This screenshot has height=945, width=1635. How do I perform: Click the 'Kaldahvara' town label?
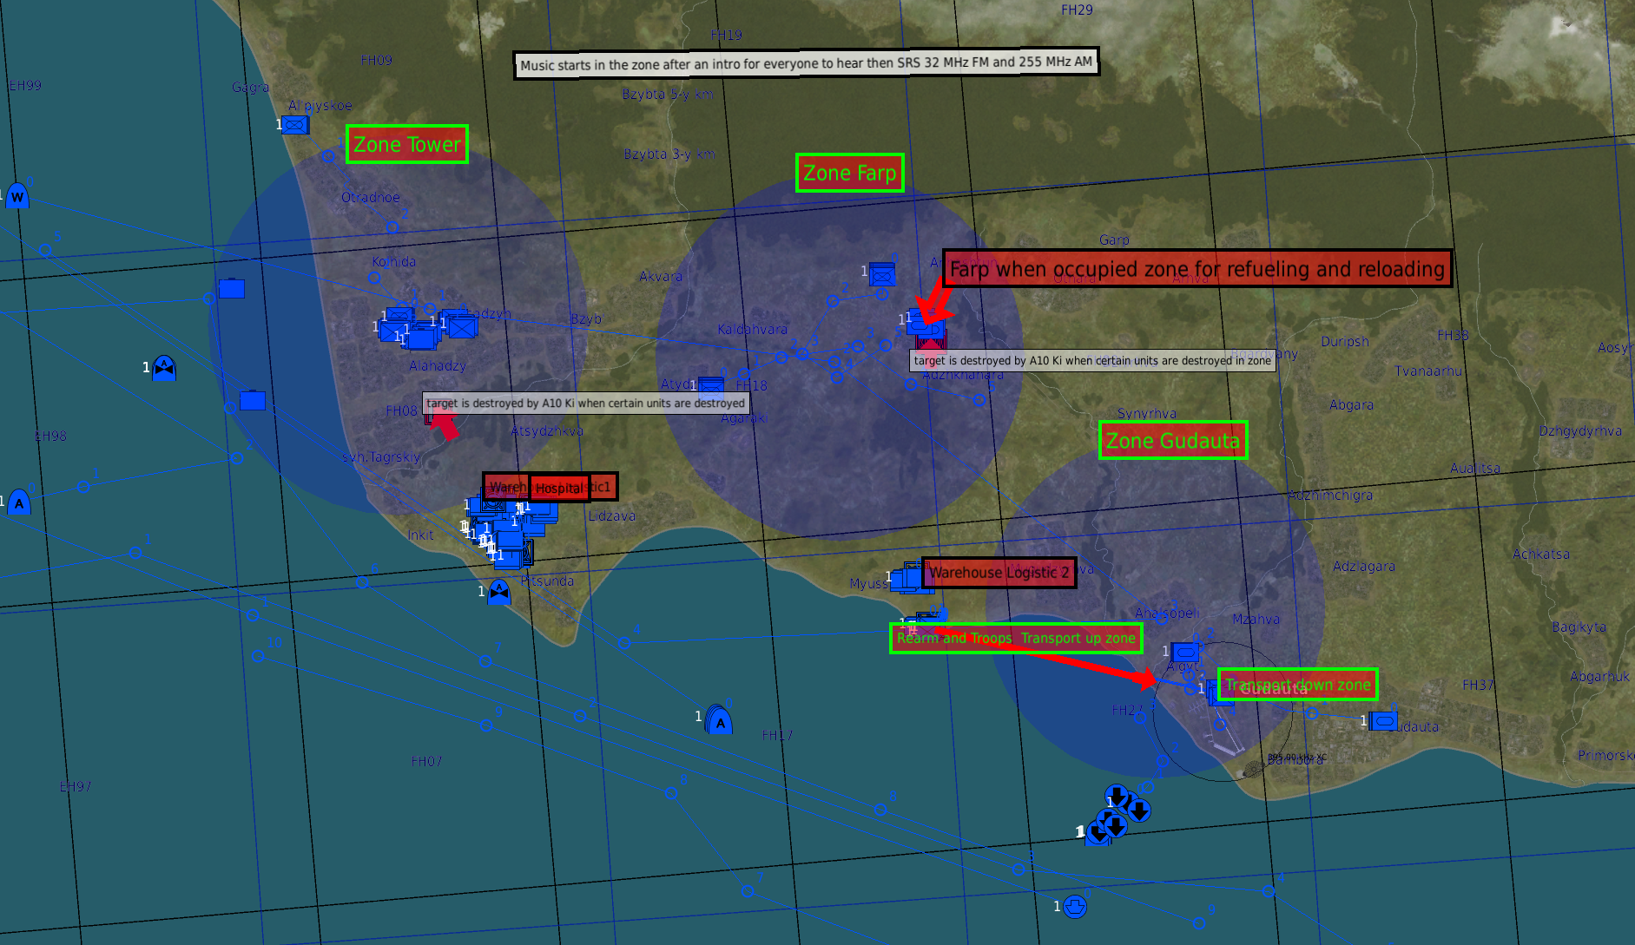753,329
